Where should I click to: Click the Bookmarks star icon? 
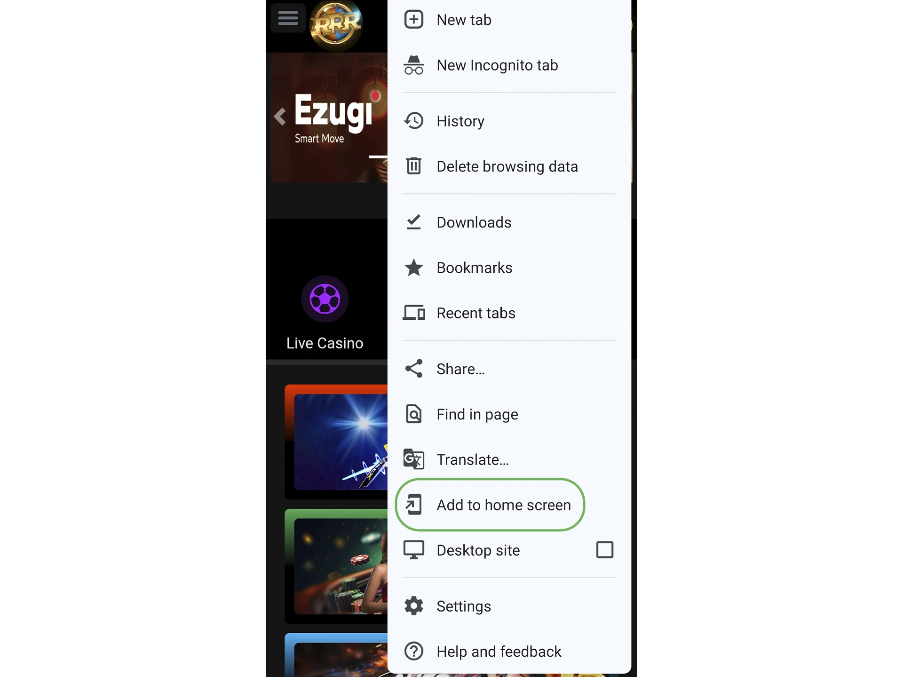(414, 268)
